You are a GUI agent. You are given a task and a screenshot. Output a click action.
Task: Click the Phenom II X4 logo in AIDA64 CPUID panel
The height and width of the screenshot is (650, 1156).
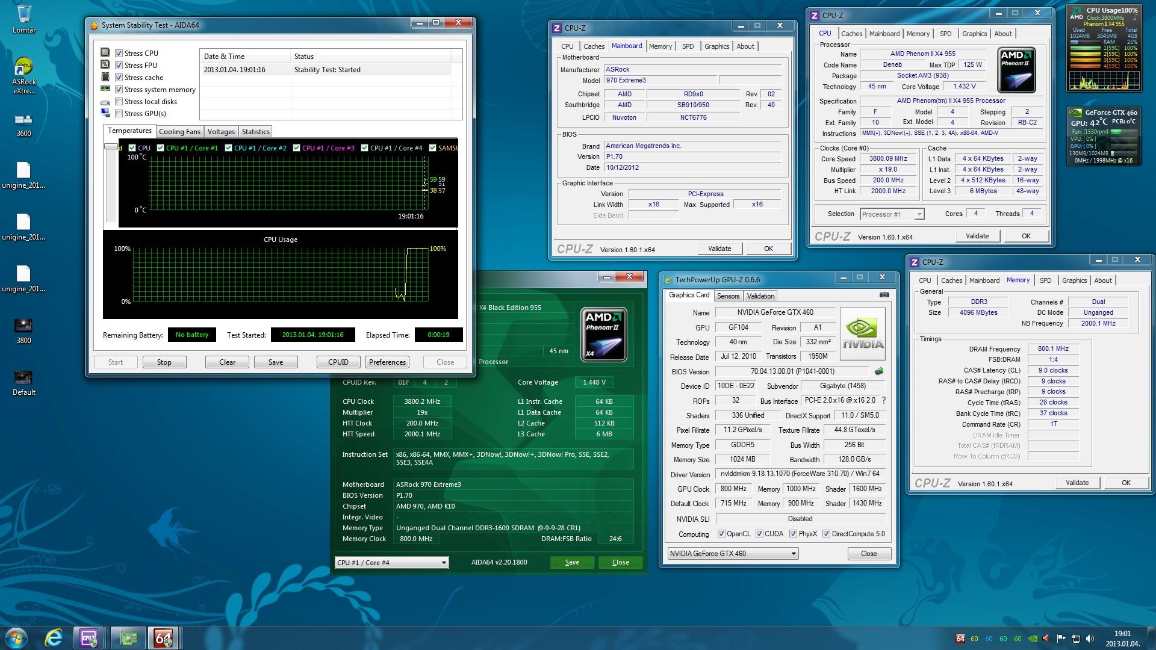[x=604, y=335]
